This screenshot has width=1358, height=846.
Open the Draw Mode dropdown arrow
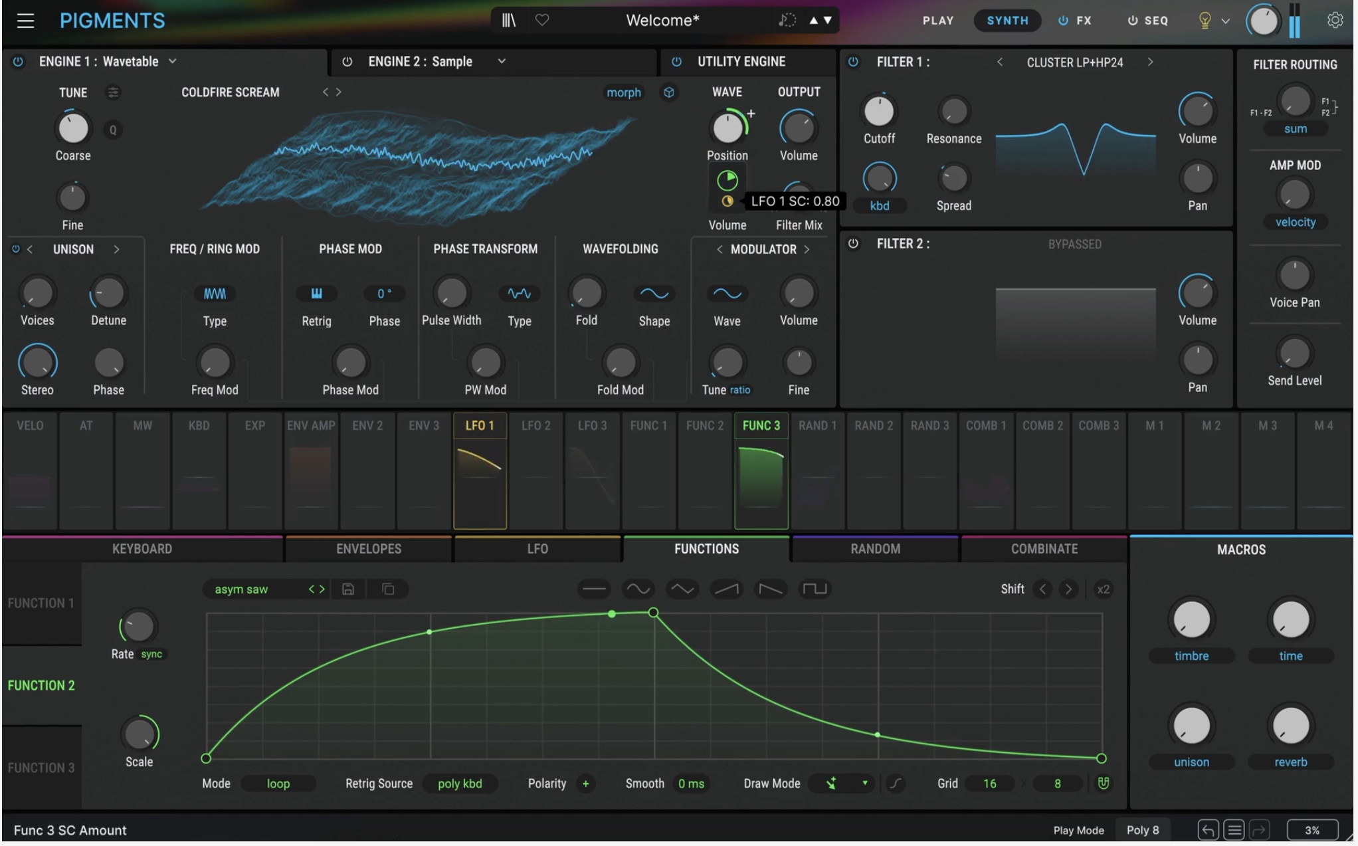[864, 784]
